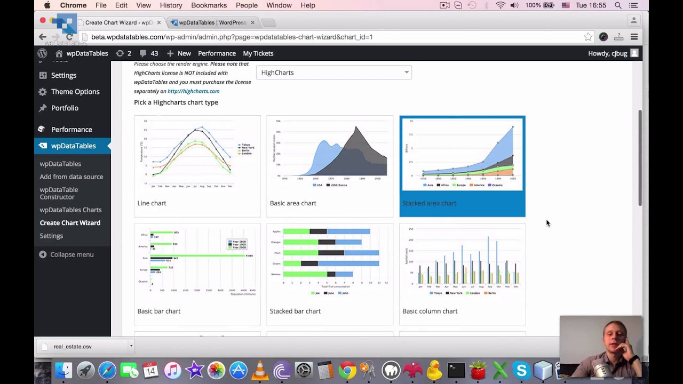
Task: Select the Basic bar chart type
Action: [197, 274]
